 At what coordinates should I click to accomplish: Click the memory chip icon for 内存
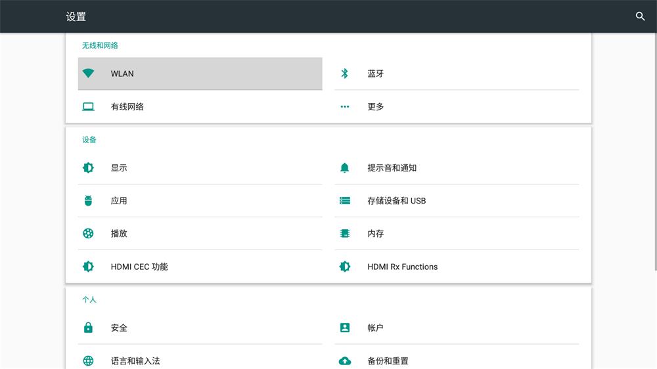(344, 233)
